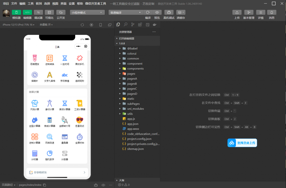
Task: Tap the 色盲测试 tool in simulator
Action: coord(80,122)
